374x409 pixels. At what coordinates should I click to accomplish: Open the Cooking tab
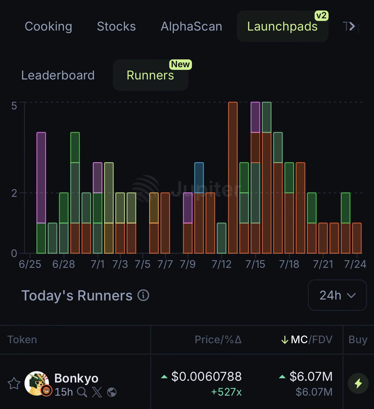48,27
